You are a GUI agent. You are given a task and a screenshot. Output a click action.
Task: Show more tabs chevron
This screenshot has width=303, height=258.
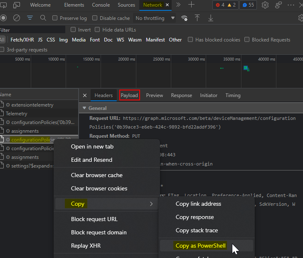178,5
